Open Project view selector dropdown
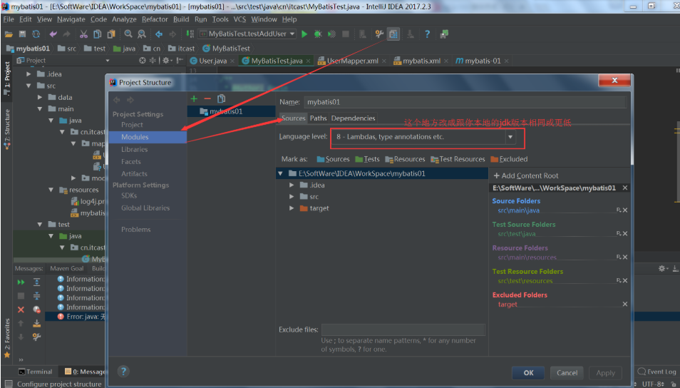This screenshot has height=388, width=680. click(108, 61)
